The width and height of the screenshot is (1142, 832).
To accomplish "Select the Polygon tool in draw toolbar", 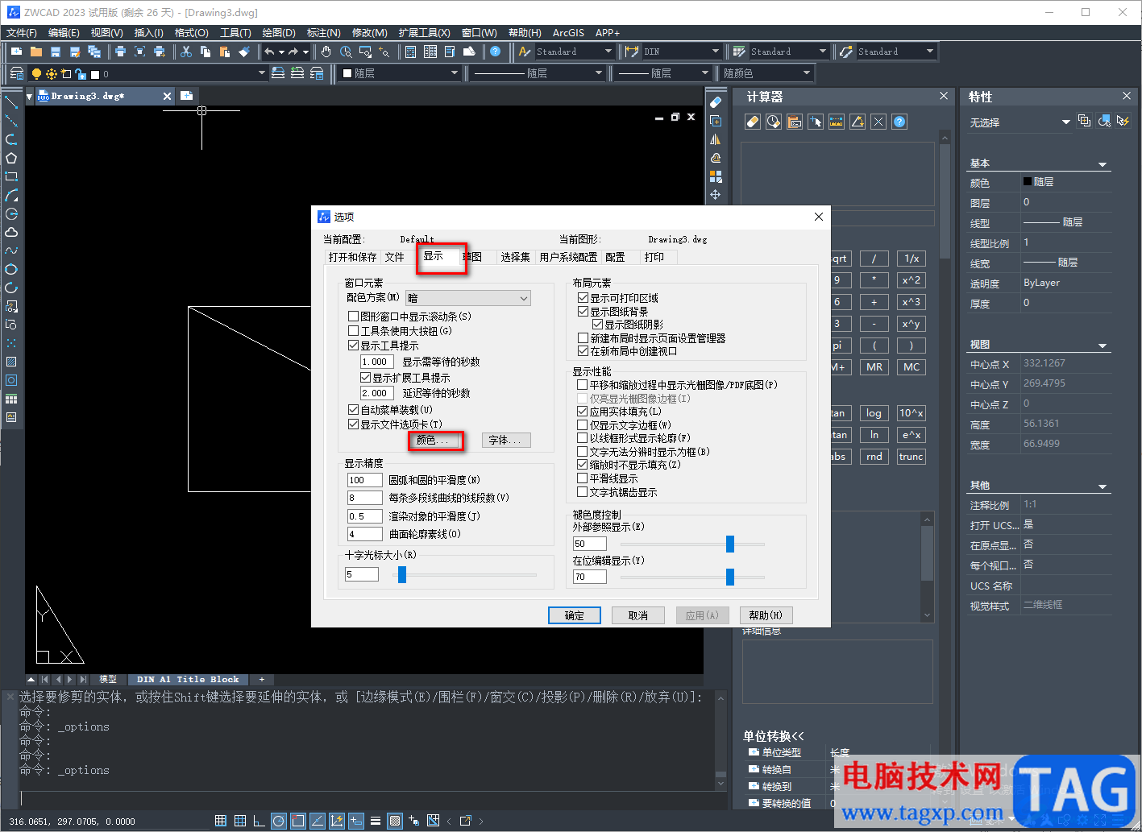I will click(x=11, y=158).
